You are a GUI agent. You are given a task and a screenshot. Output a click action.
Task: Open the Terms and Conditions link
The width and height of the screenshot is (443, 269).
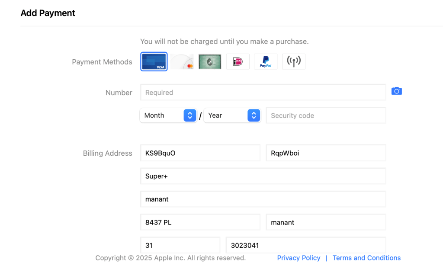366,258
